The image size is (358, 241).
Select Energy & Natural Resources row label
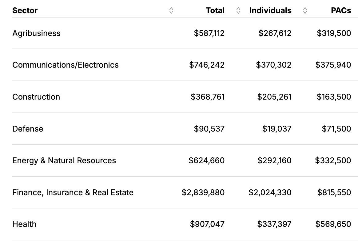tap(64, 160)
